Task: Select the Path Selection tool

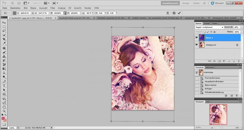Action: pos(4,90)
